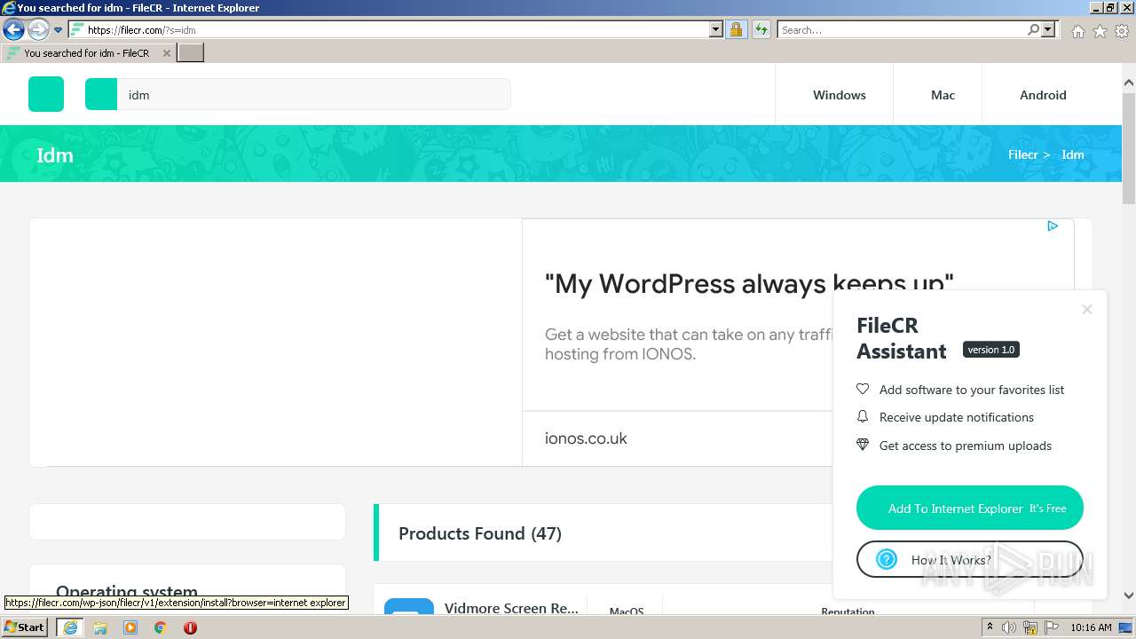Viewport: 1136px width, 639px height.
Task: Click the version 1.0 badge
Action: click(991, 350)
